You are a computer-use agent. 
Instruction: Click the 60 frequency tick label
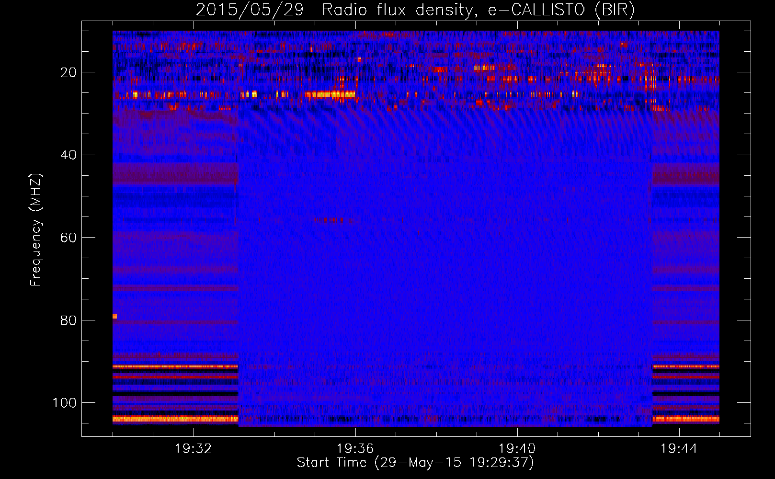point(68,238)
